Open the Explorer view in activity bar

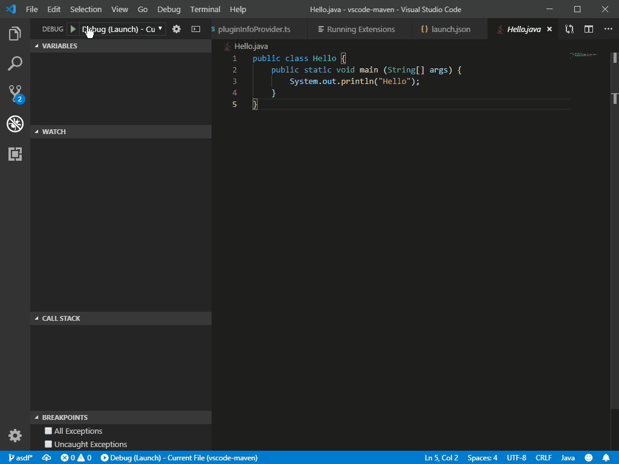coord(15,34)
